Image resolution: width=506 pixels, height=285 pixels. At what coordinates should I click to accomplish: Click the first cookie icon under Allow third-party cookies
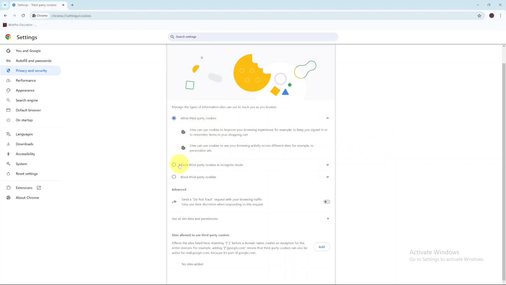pos(183,132)
